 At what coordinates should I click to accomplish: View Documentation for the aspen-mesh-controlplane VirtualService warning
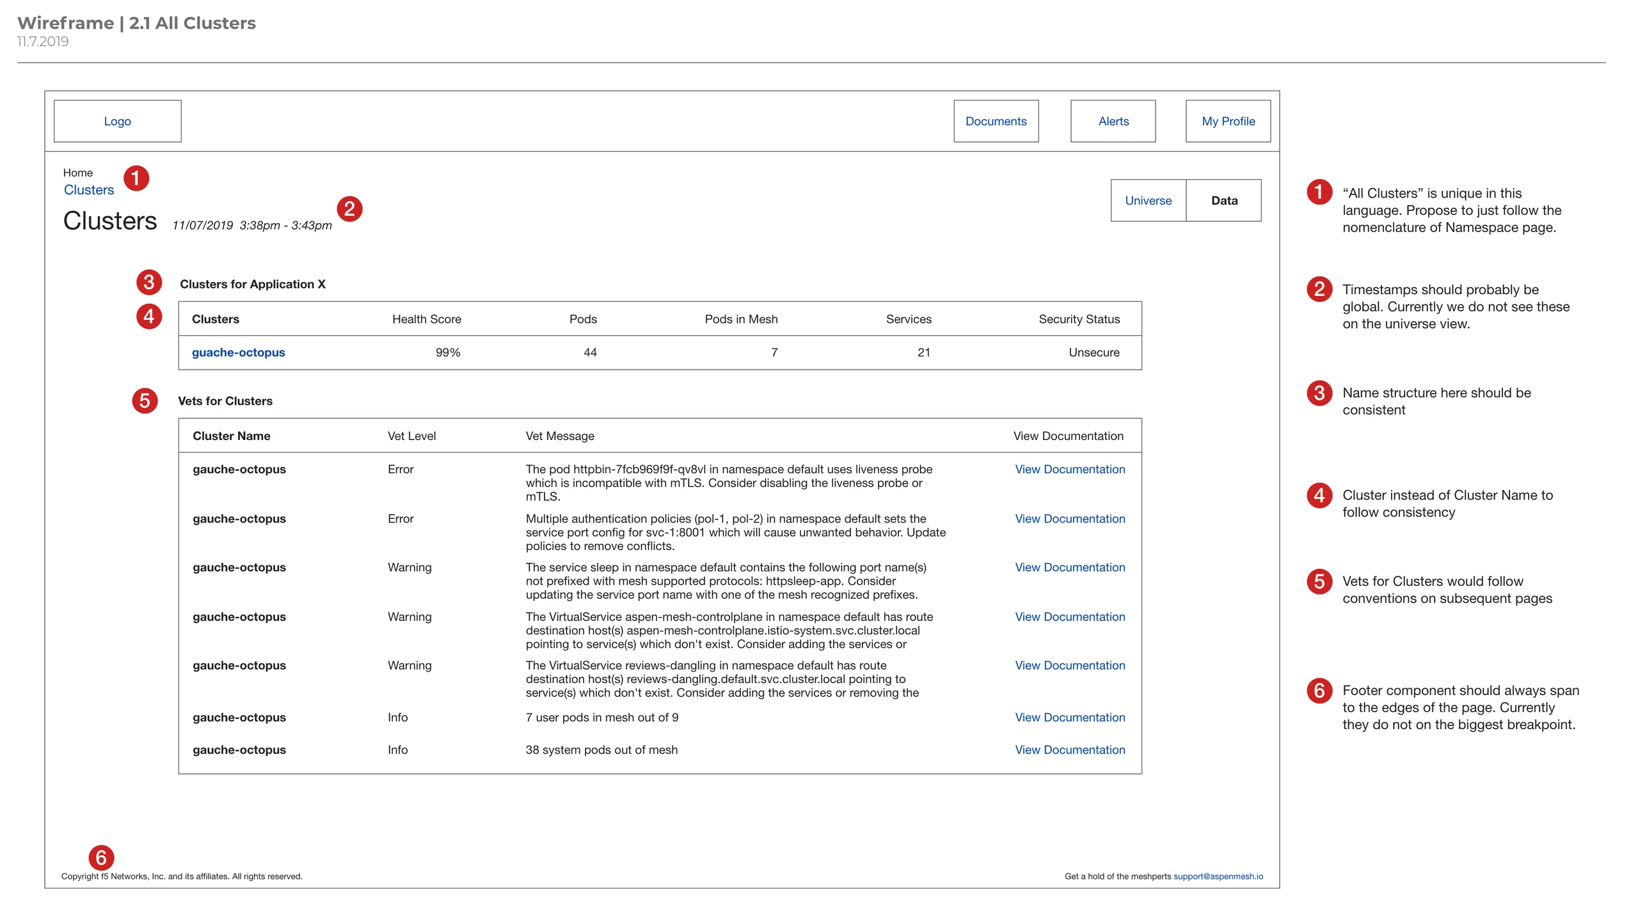click(1070, 617)
